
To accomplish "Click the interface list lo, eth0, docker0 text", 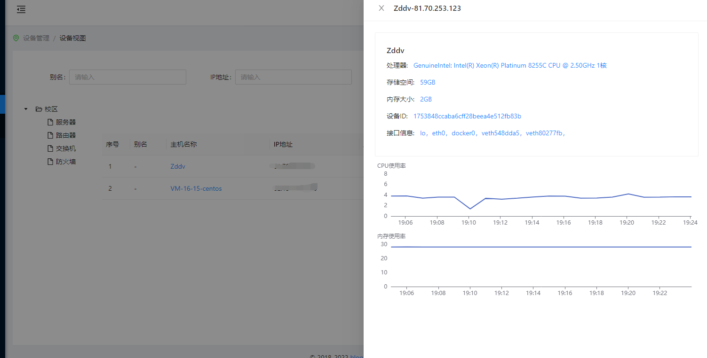I will (x=493, y=133).
